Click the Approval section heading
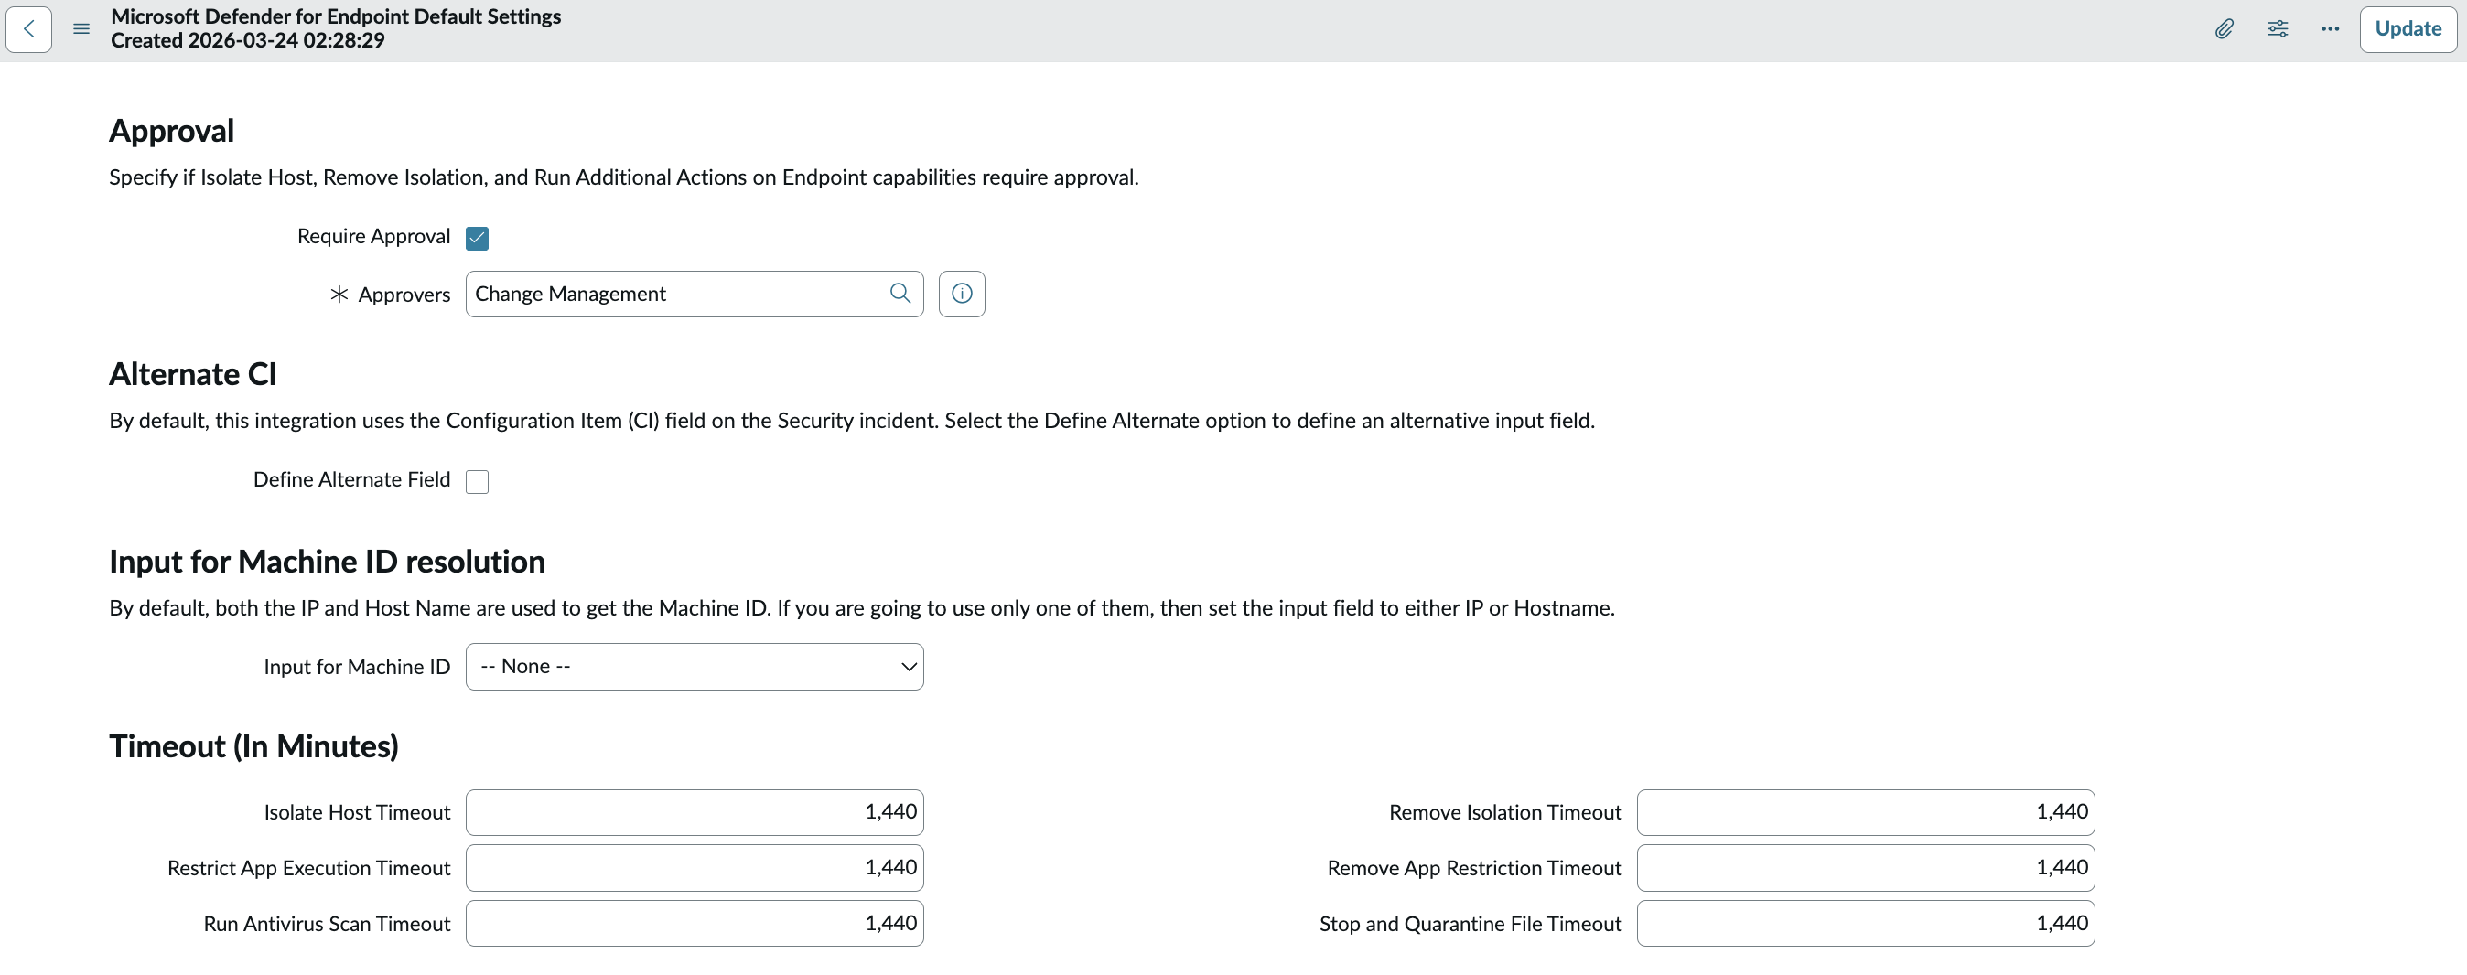The height and width of the screenshot is (975, 2467). click(171, 131)
